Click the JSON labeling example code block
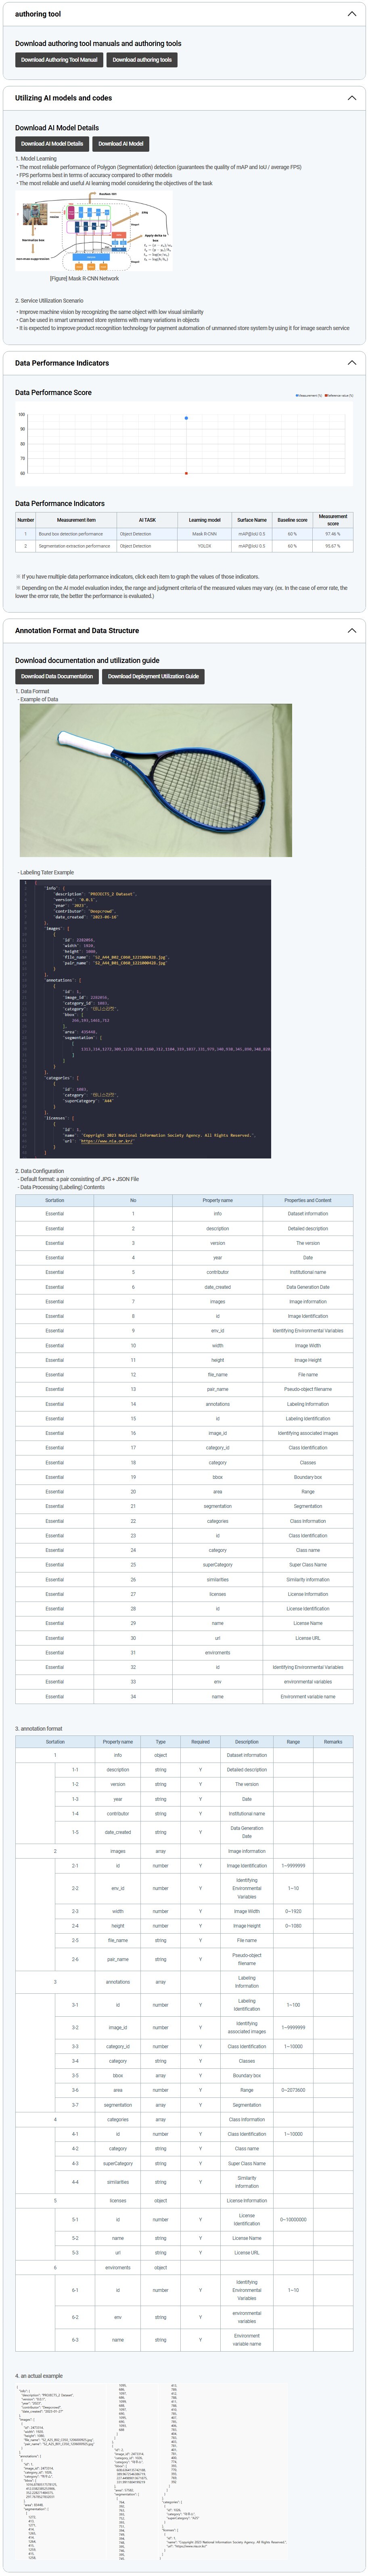 (x=145, y=1019)
